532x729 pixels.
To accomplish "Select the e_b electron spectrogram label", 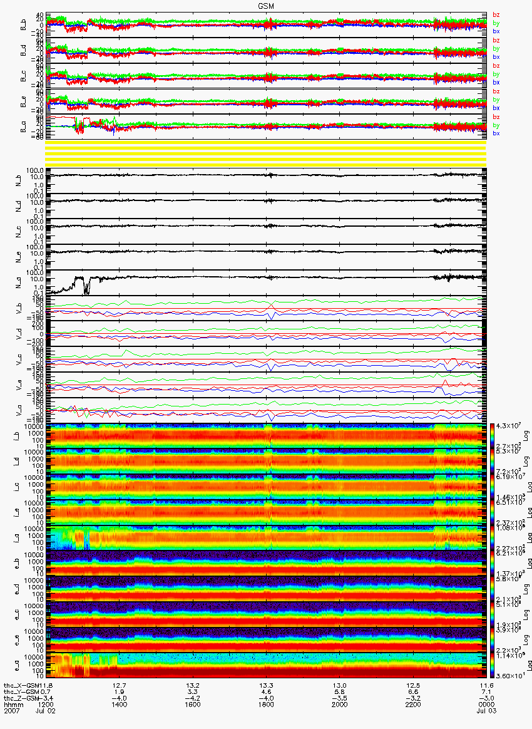I will tap(17, 564).
